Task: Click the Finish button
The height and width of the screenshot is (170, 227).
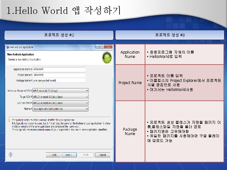Action: point(86,155)
